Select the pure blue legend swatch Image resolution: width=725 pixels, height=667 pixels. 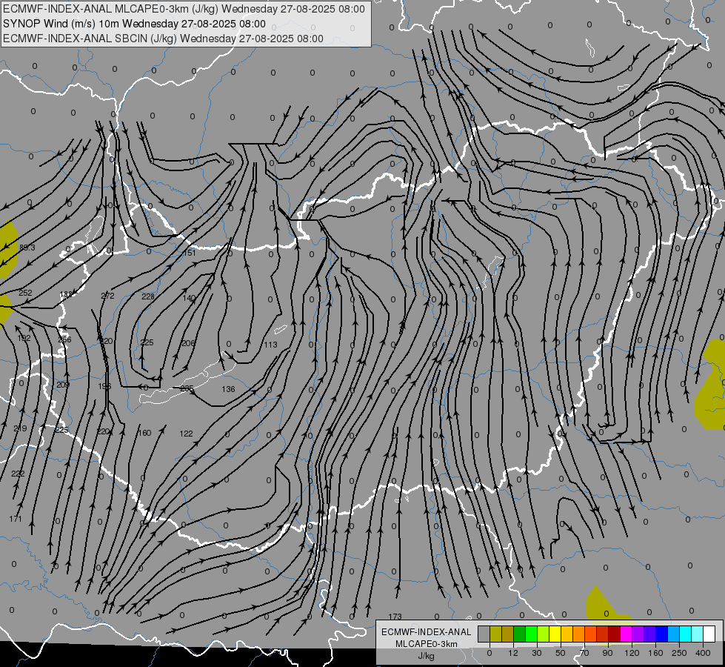(x=662, y=634)
